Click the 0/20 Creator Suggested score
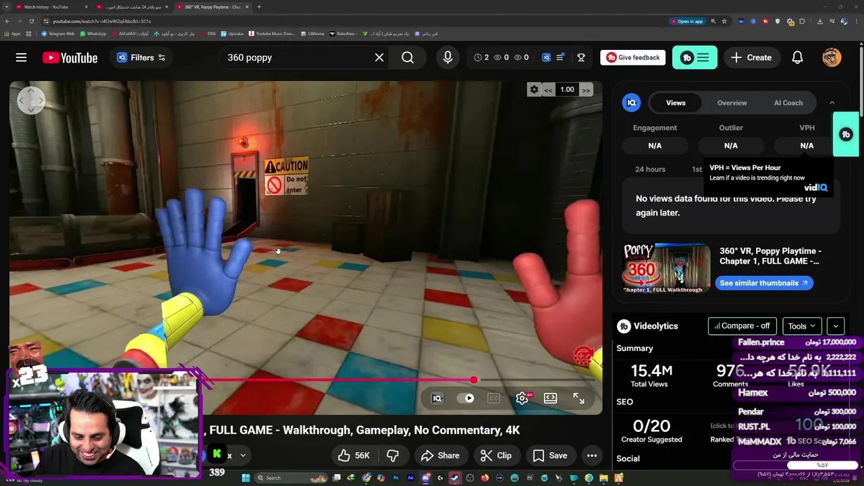 [x=651, y=426]
